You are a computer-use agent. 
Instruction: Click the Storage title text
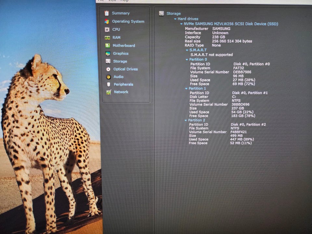[x=174, y=14]
